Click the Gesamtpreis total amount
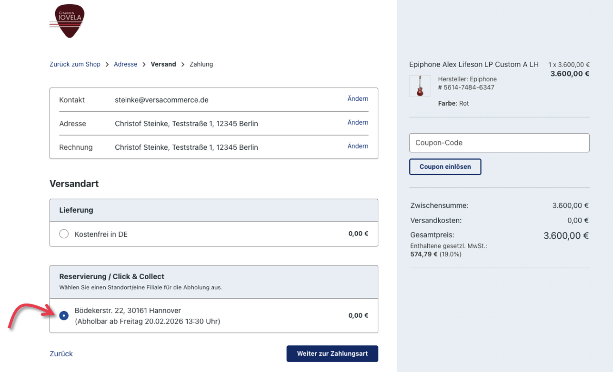 click(566, 235)
